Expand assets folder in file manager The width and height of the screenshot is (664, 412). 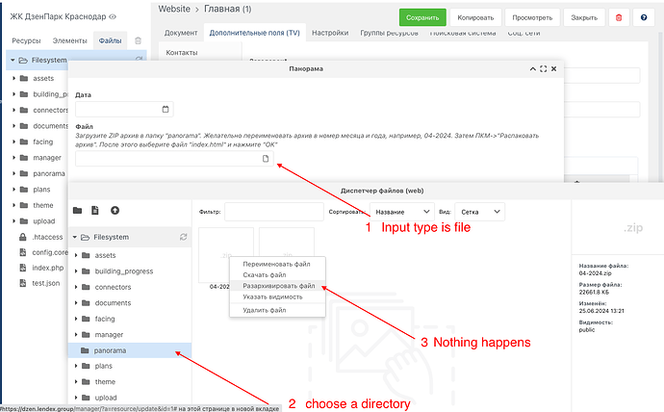[76, 255]
